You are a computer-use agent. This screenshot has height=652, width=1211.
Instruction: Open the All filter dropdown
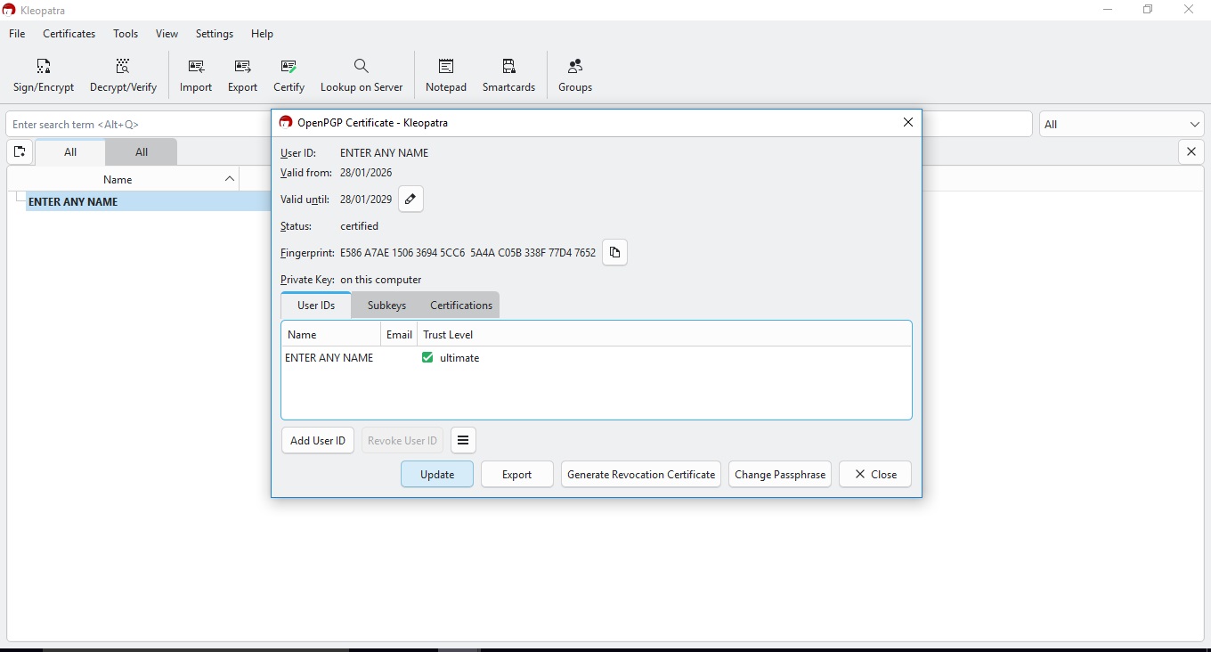pos(1122,125)
